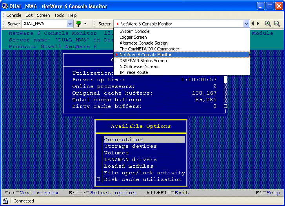Click the Connected status text
Screen dimensions: 285x206
tap(24, 201)
